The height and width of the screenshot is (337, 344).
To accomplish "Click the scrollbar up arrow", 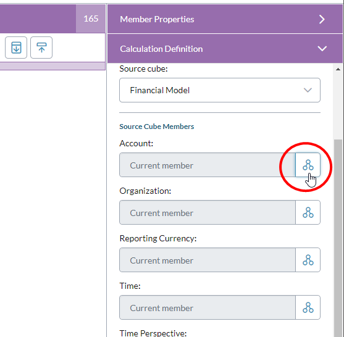I will pyautogui.click(x=338, y=69).
